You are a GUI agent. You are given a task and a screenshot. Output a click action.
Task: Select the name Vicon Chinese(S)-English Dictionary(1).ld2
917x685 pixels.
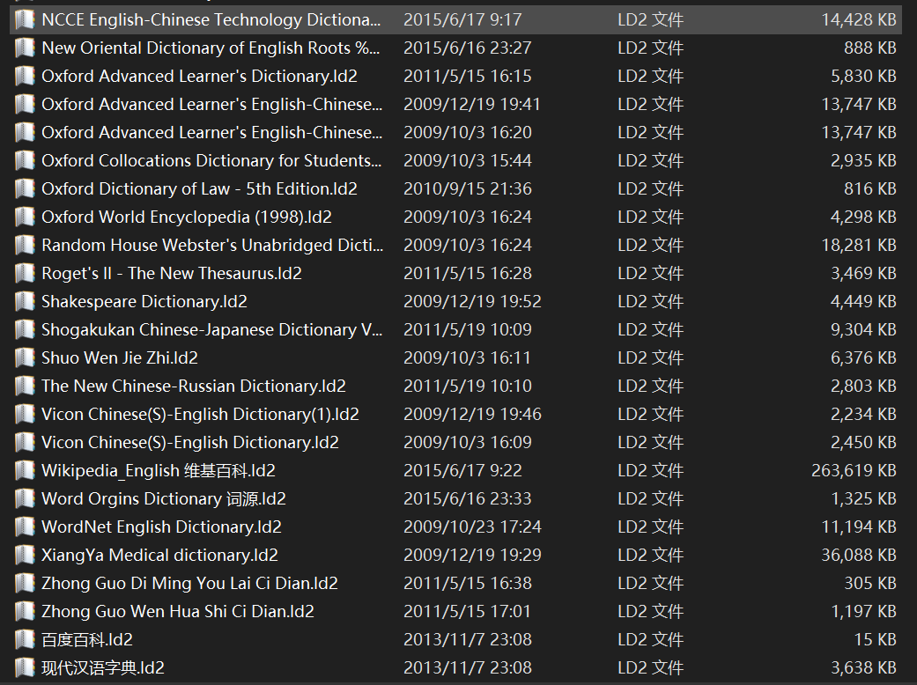[201, 415]
